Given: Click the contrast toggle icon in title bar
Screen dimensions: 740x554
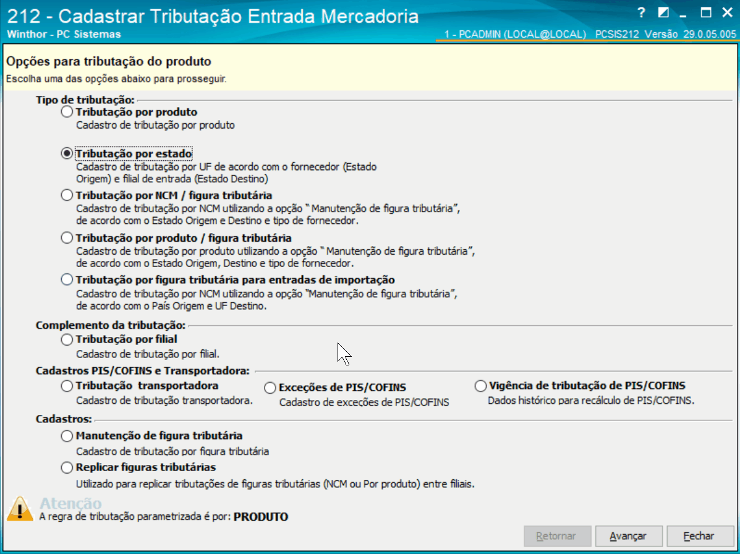Looking at the screenshot, I should (663, 13).
